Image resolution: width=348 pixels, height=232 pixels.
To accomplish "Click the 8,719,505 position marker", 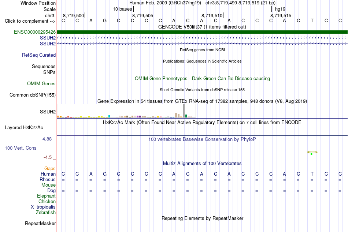I will (143, 15).
